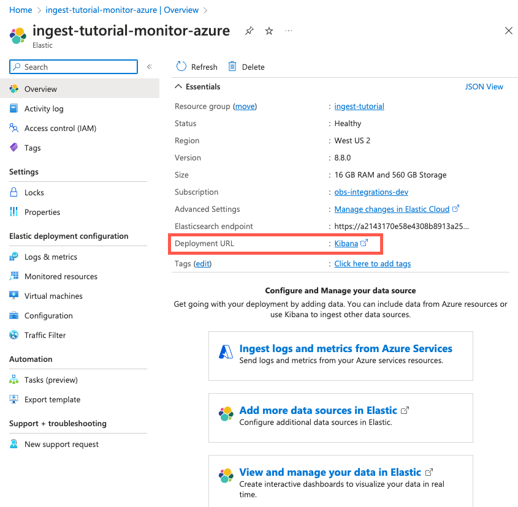Viewport: 518px width, 507px height.
Task: Open the Kibana deployment URL
Action: point(347,242)
